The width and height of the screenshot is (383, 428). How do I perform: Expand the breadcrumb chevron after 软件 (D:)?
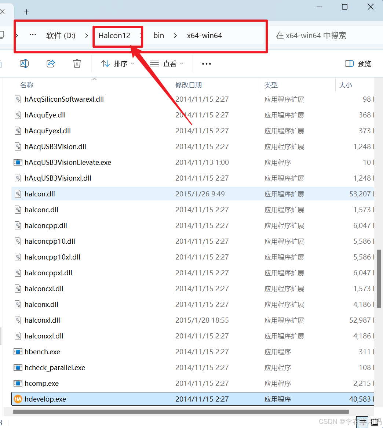click(87, 36)
